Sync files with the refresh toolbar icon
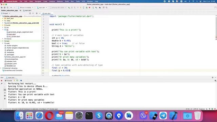 [7, 7]
